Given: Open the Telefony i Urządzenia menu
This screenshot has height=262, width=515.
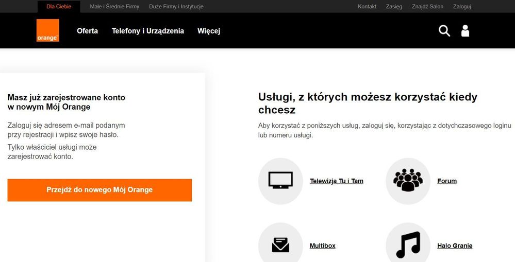Looking at the screenshot, I should pyautogui.click(x=148, y=31).
